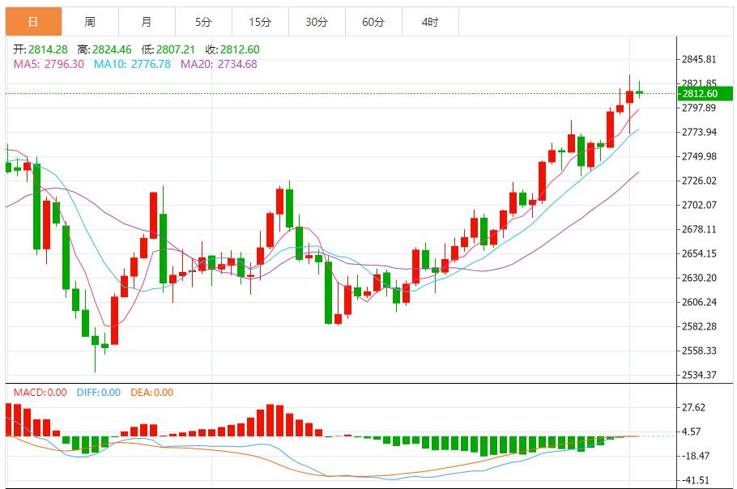This screenshot has height=489, width=737.
Task: Click the MA10: 2776.78 indicator label
Action: pyautogui.click(x=132, y=64)
